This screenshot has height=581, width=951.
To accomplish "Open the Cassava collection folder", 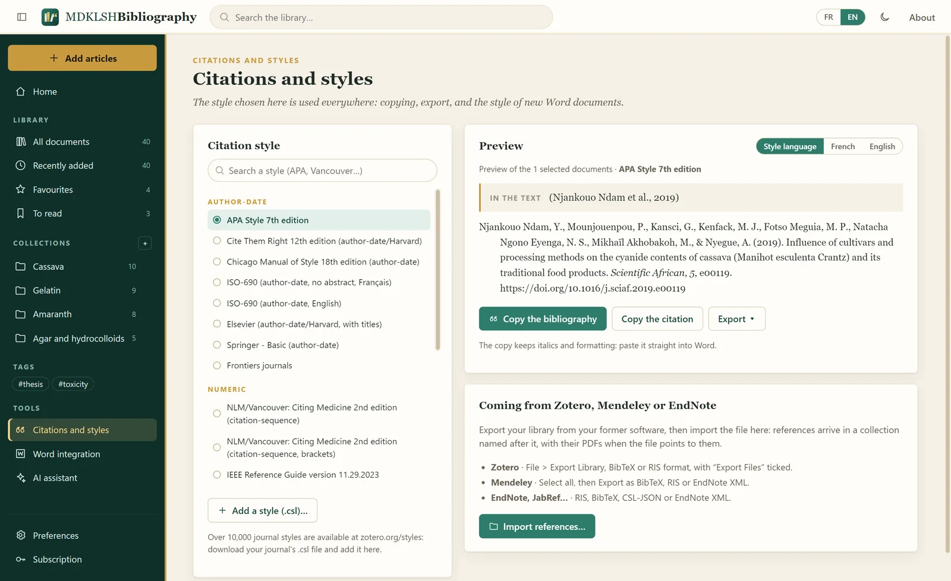I will coord(82,266).
